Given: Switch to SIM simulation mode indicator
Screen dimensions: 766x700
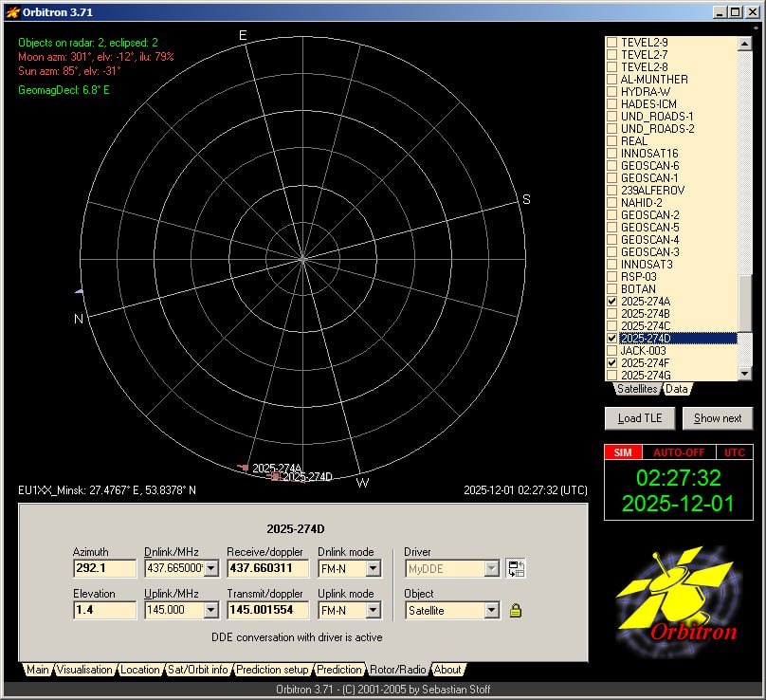Looking at the screenshot, I should point(623,452).
